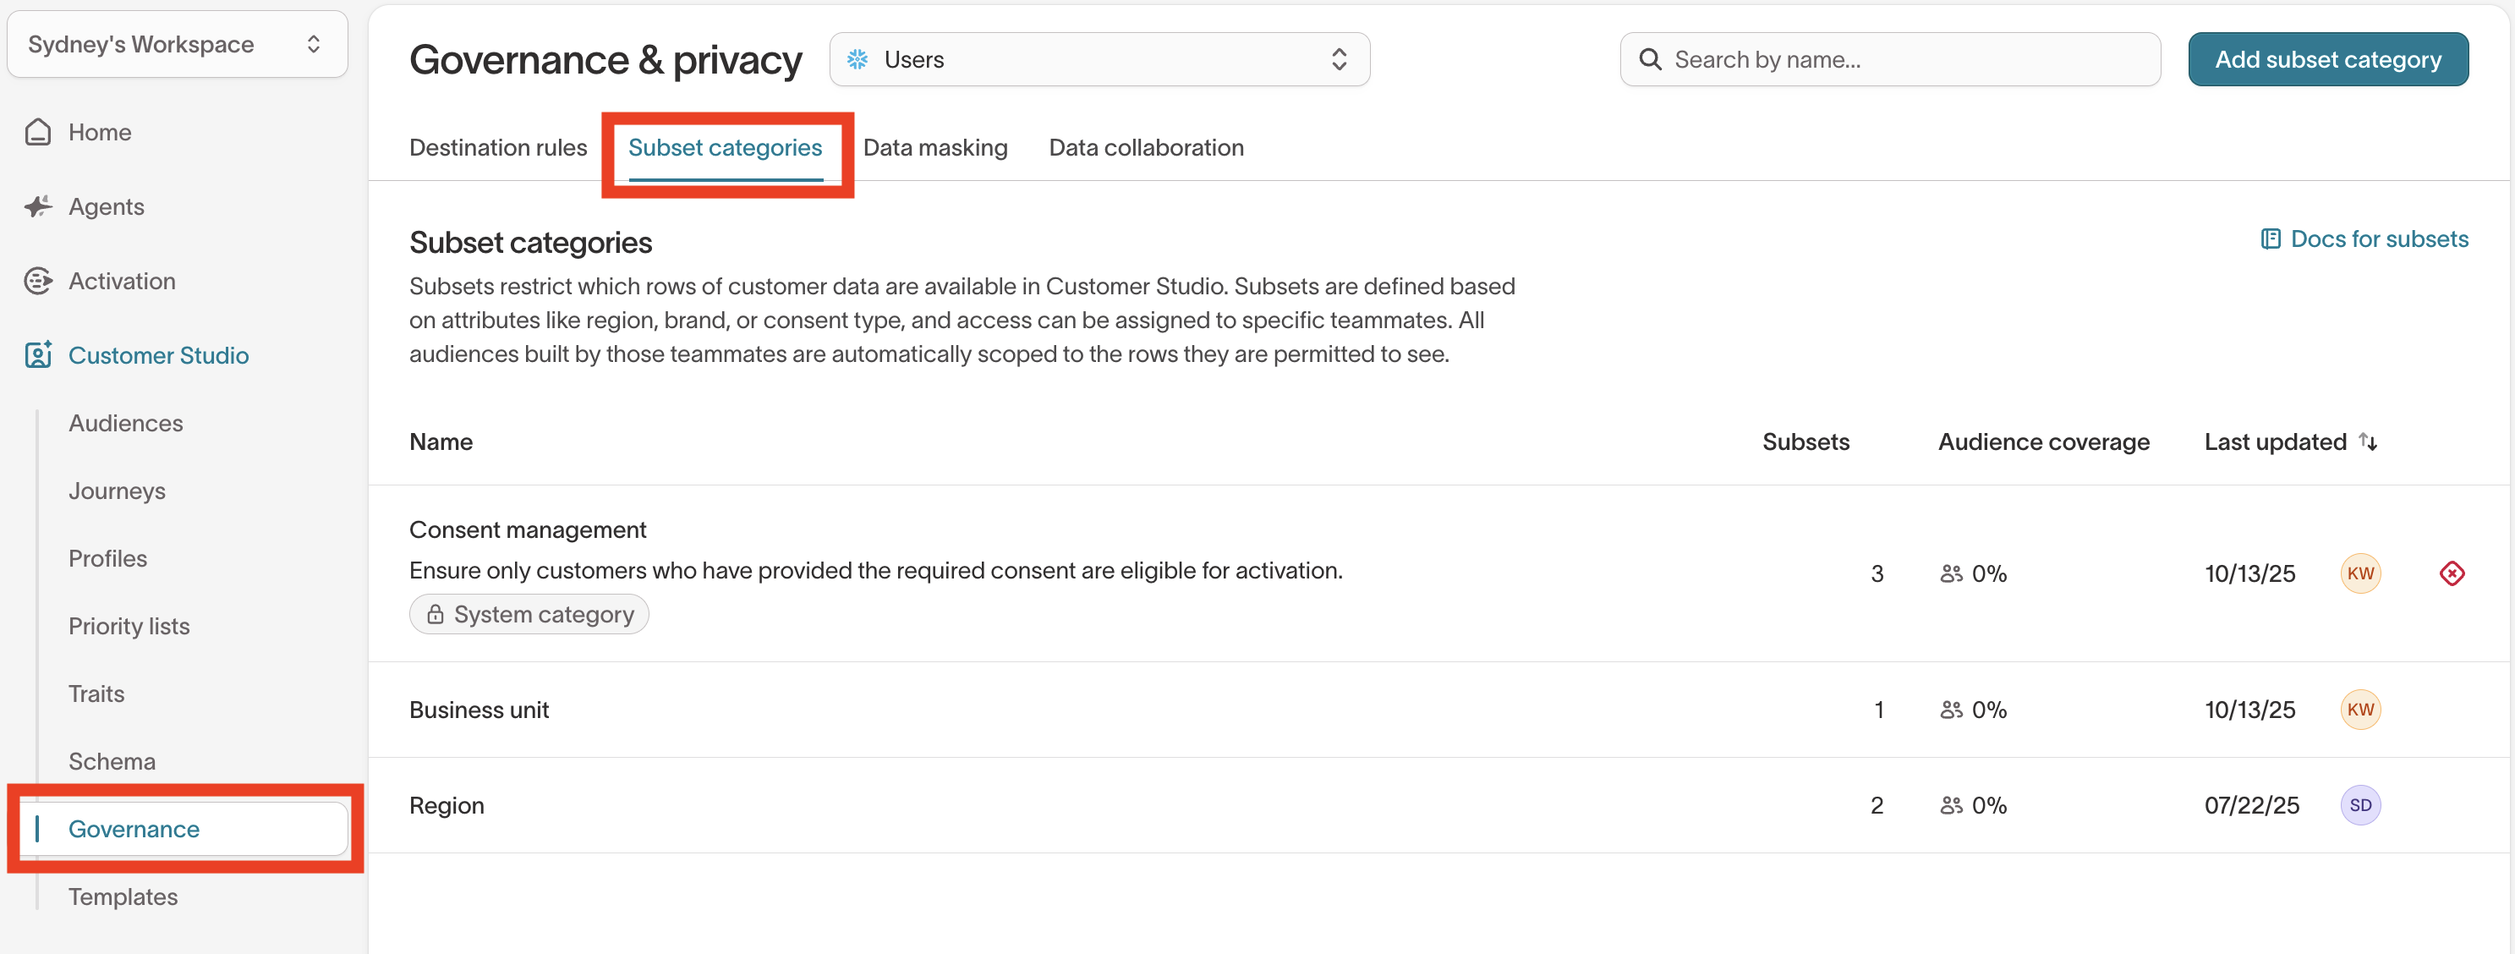Click the Activation icon in sidebar
Image resolution: width=2515 pixels, height=954 pixels.
point(38,282)
